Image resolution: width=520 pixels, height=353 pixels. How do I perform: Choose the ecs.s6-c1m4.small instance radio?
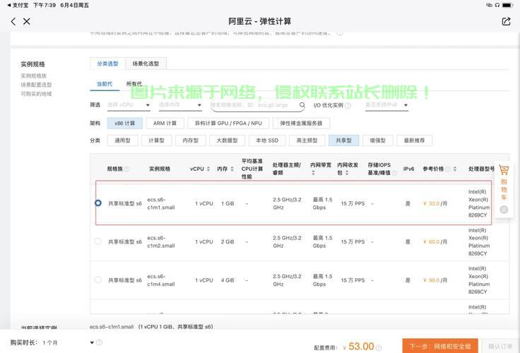click(98, 280)
